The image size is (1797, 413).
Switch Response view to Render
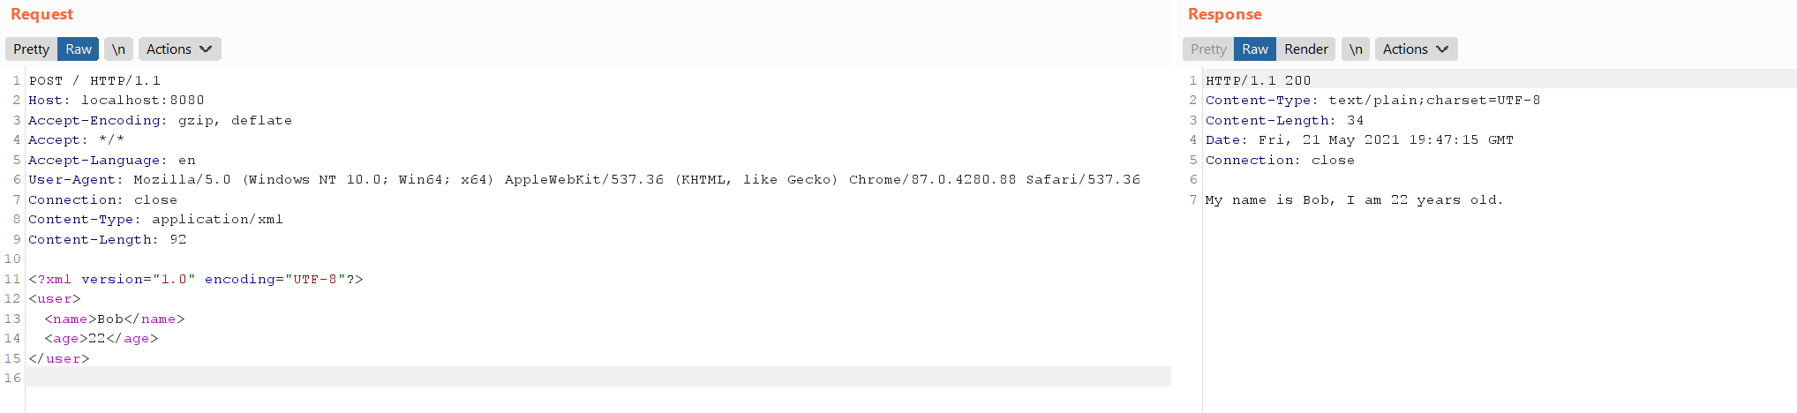pyautogui.click(x=1305, y=49)
